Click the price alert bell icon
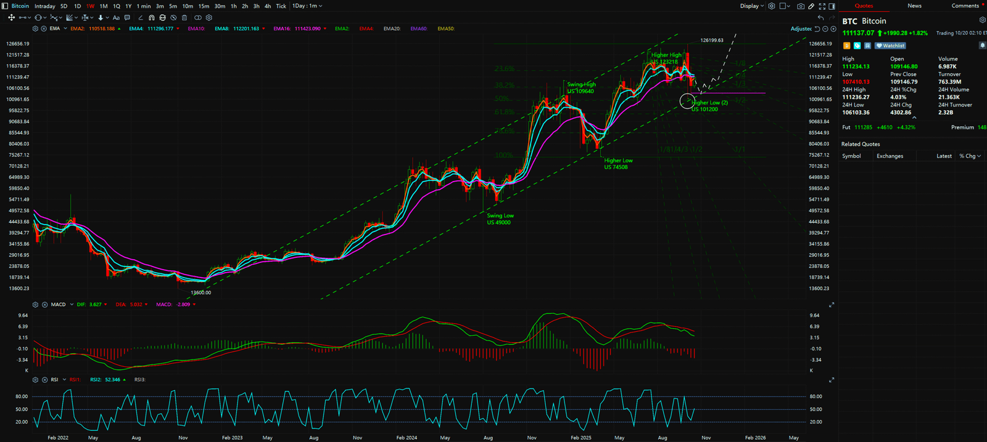This screenshot has height=442, width=987. (x=982, y=46)
